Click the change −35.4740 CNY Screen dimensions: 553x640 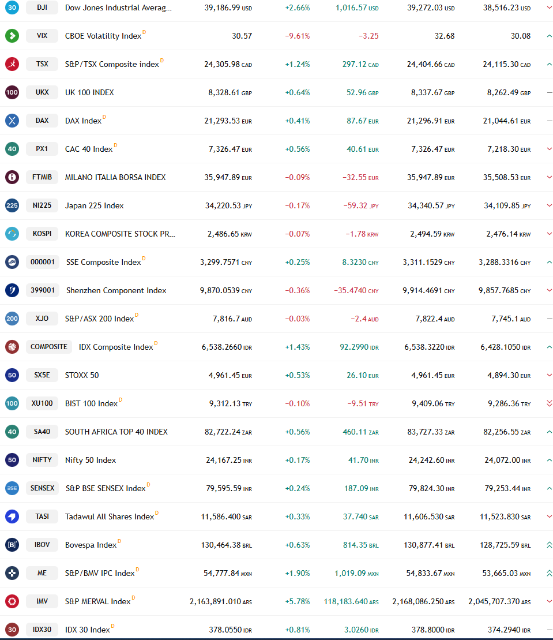pyautogui.click(x=356, y=291)
